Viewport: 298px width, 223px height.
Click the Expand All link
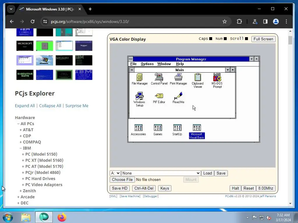click(x=25, y=106)
